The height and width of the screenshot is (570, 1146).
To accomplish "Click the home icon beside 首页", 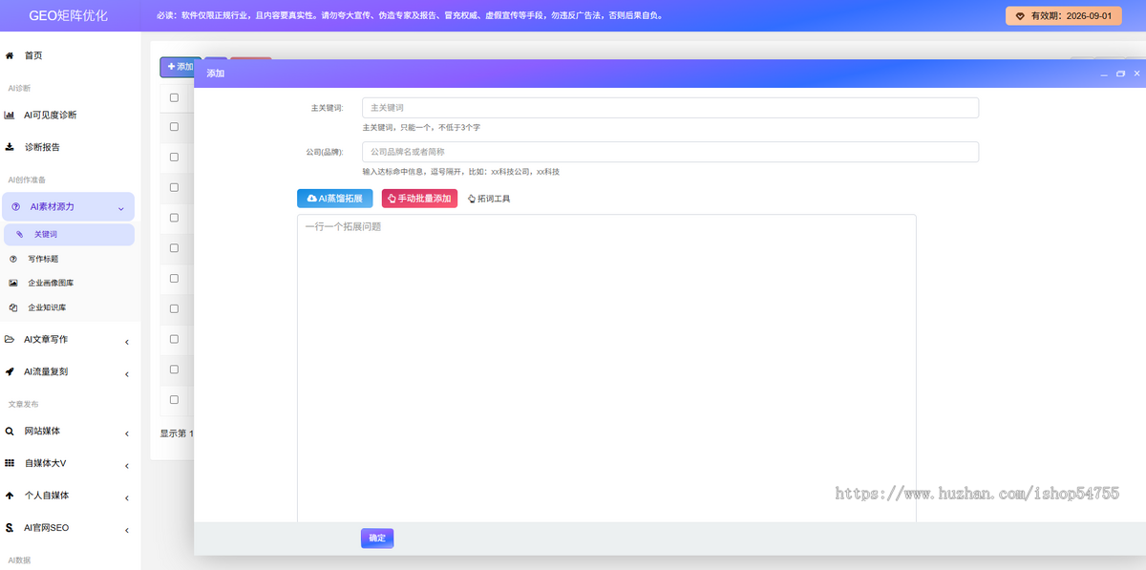I will tap(10, 55).
